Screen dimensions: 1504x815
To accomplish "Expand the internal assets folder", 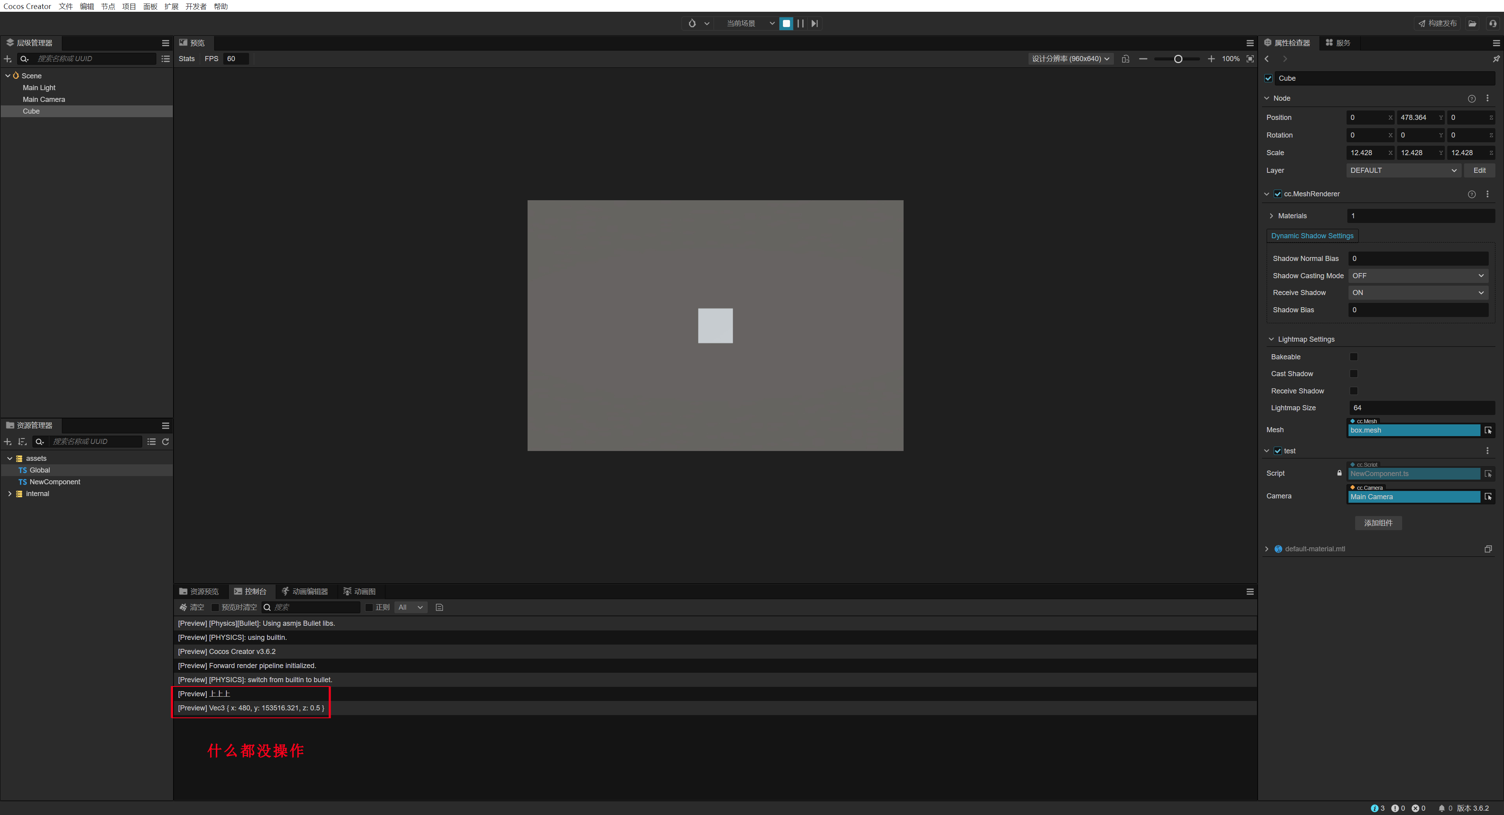I will 10,494.
